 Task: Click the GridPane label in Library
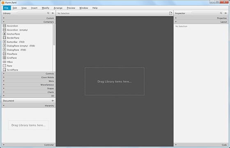(x=12, y=58)
